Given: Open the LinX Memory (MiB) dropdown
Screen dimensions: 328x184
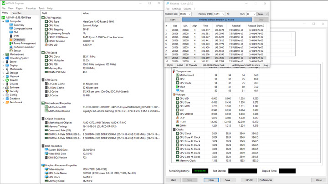Looking at the screenshot, I should (x=223, y=14).
